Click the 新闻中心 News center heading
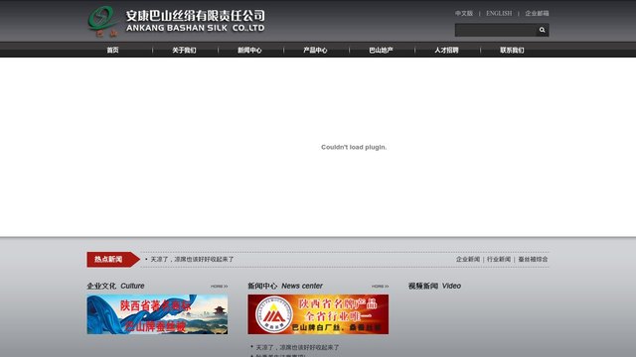 coord(285,286)
